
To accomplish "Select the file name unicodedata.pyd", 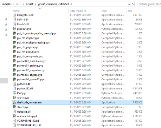I will tap(27, 116).
